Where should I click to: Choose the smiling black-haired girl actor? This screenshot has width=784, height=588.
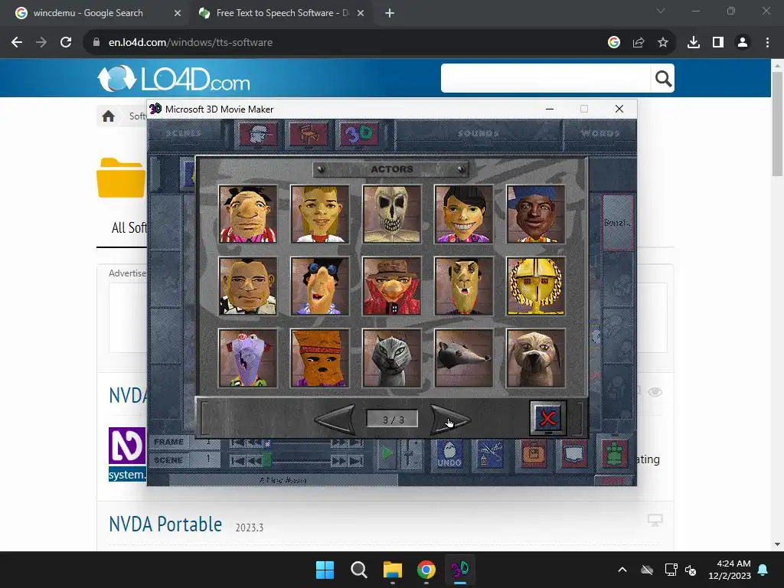pos(463,214)
